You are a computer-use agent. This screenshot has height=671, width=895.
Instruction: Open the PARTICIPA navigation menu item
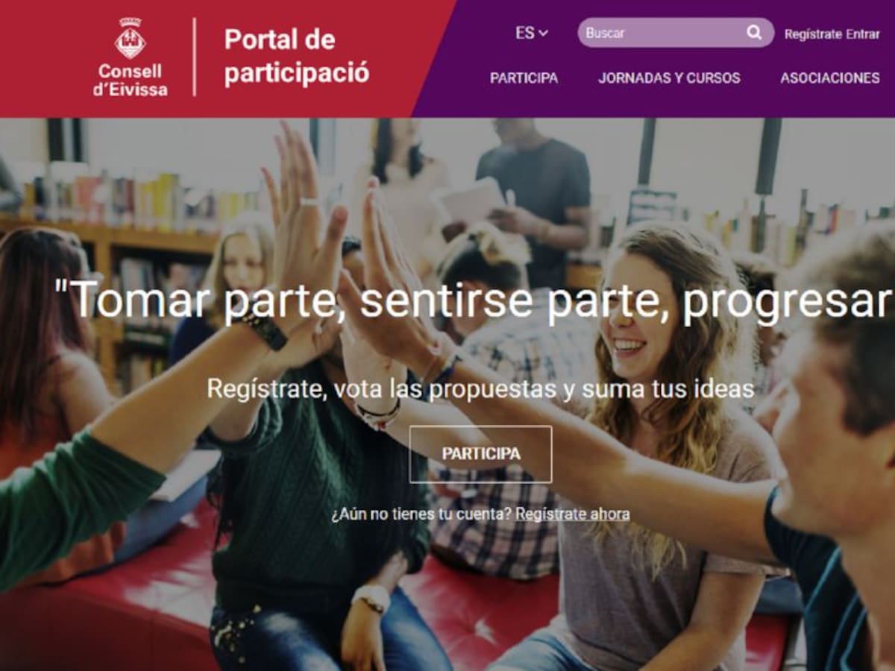pos(524,78)
